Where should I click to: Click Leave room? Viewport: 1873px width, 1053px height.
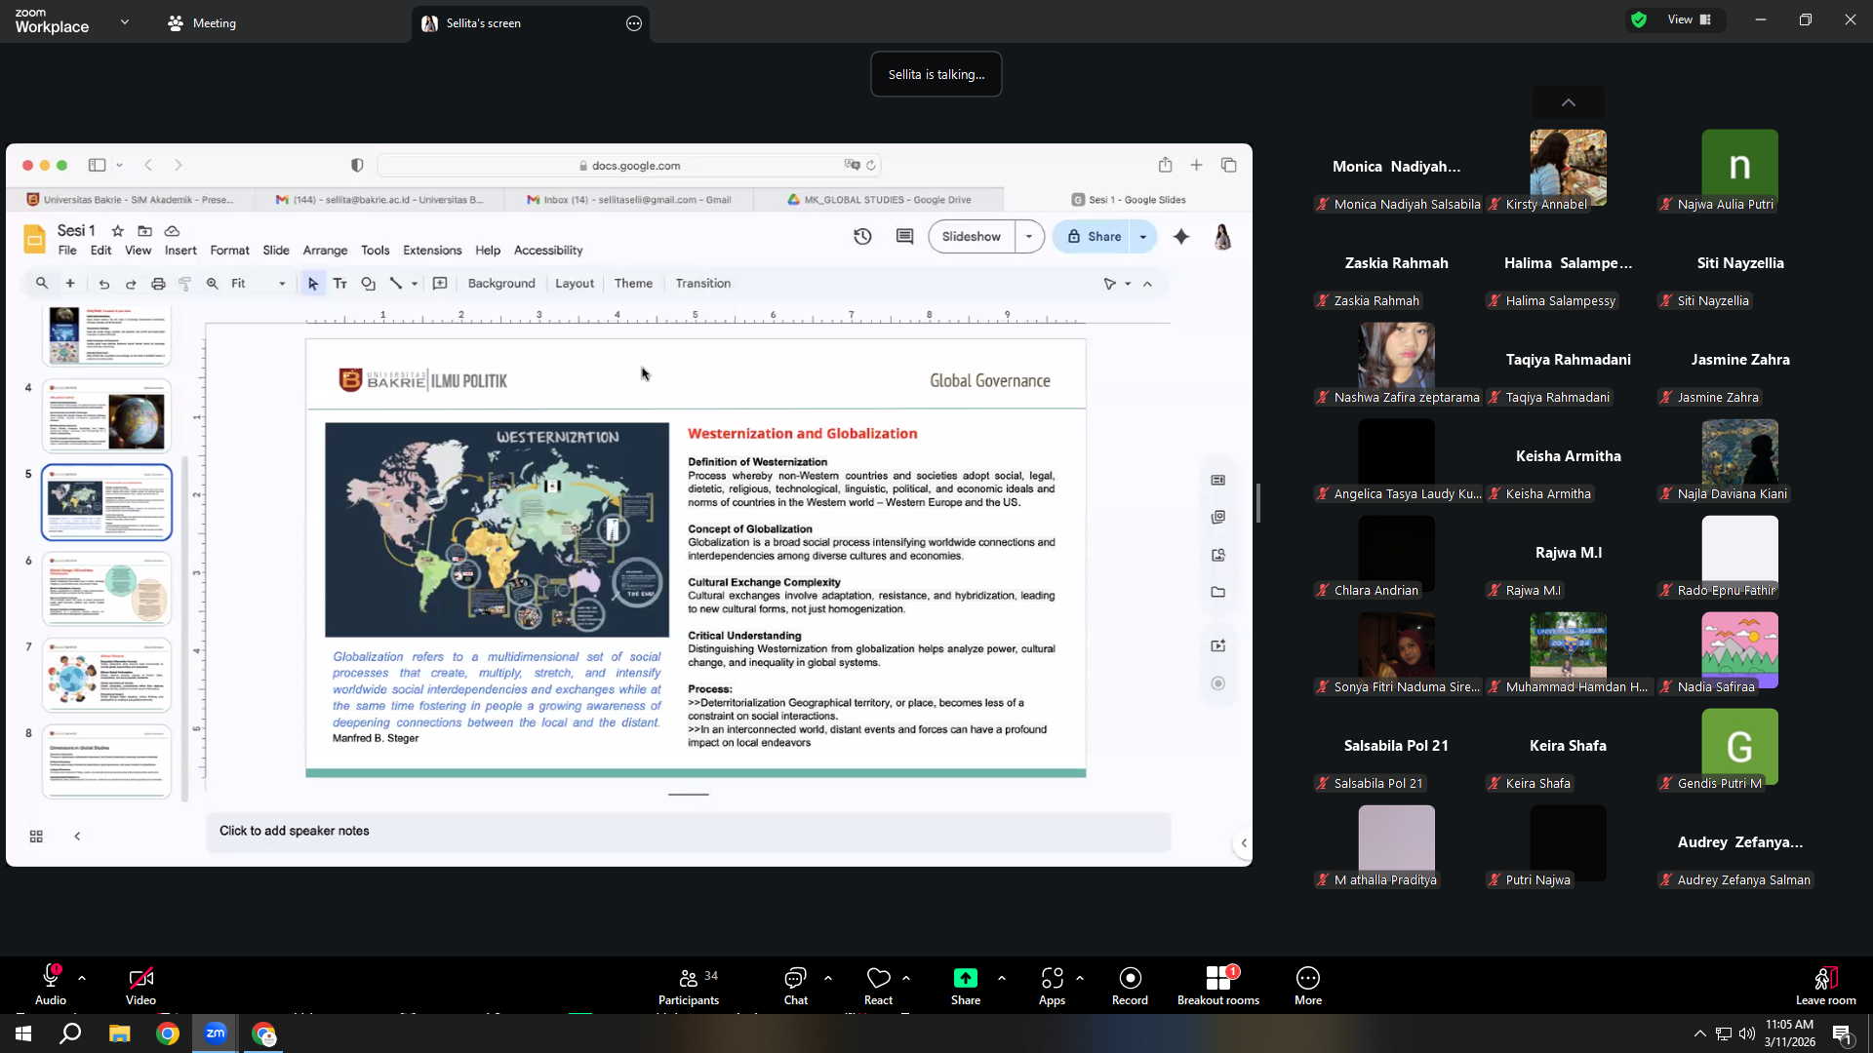[1825, 985]
